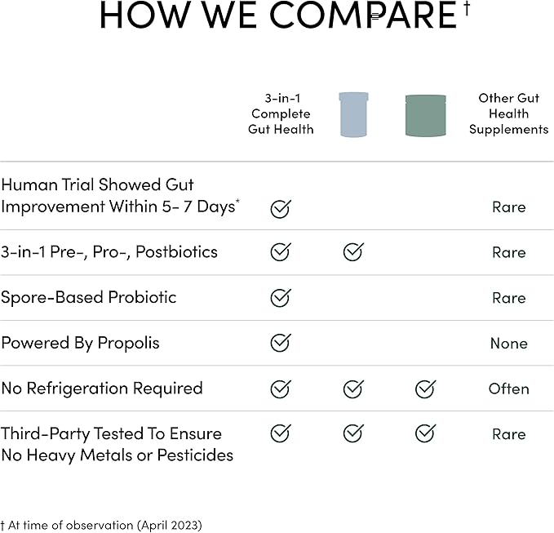The width and height of the screenshot is (554, 533).
Task: Click Spore-Based Probiotic checkmark icon
Action: [280, 298]
